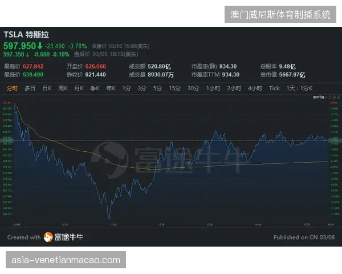Click the percent change -3.78%
This screenshot has height=274, width=342.
pyautogui.click(x=78, y=46)
